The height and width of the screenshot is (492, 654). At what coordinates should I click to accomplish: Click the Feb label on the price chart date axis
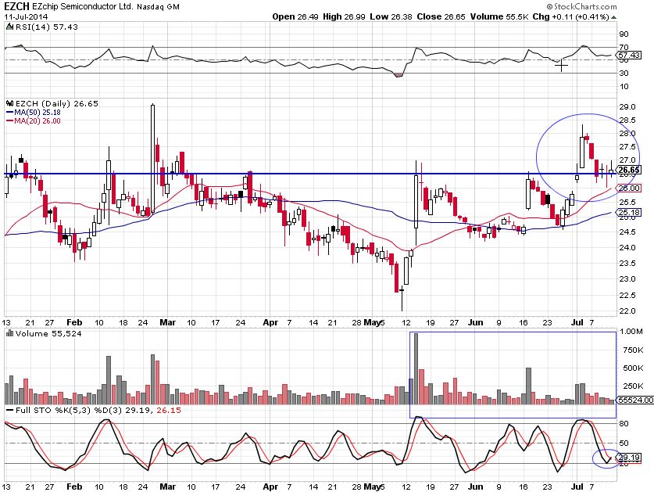pos(74,322)
